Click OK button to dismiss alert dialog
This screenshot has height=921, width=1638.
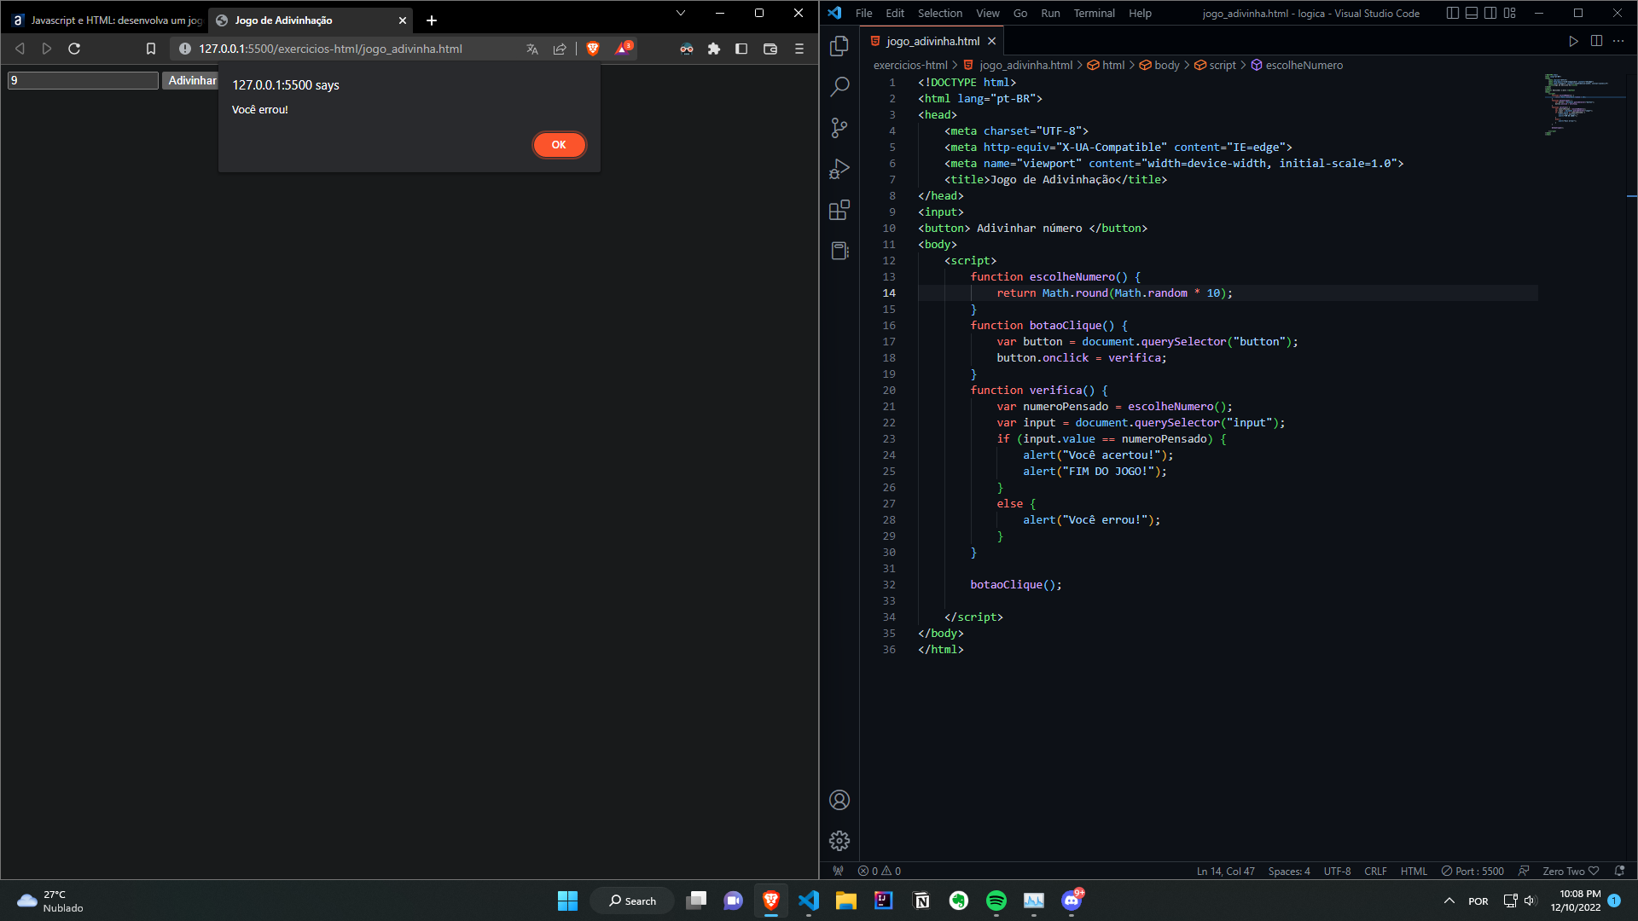559,144
